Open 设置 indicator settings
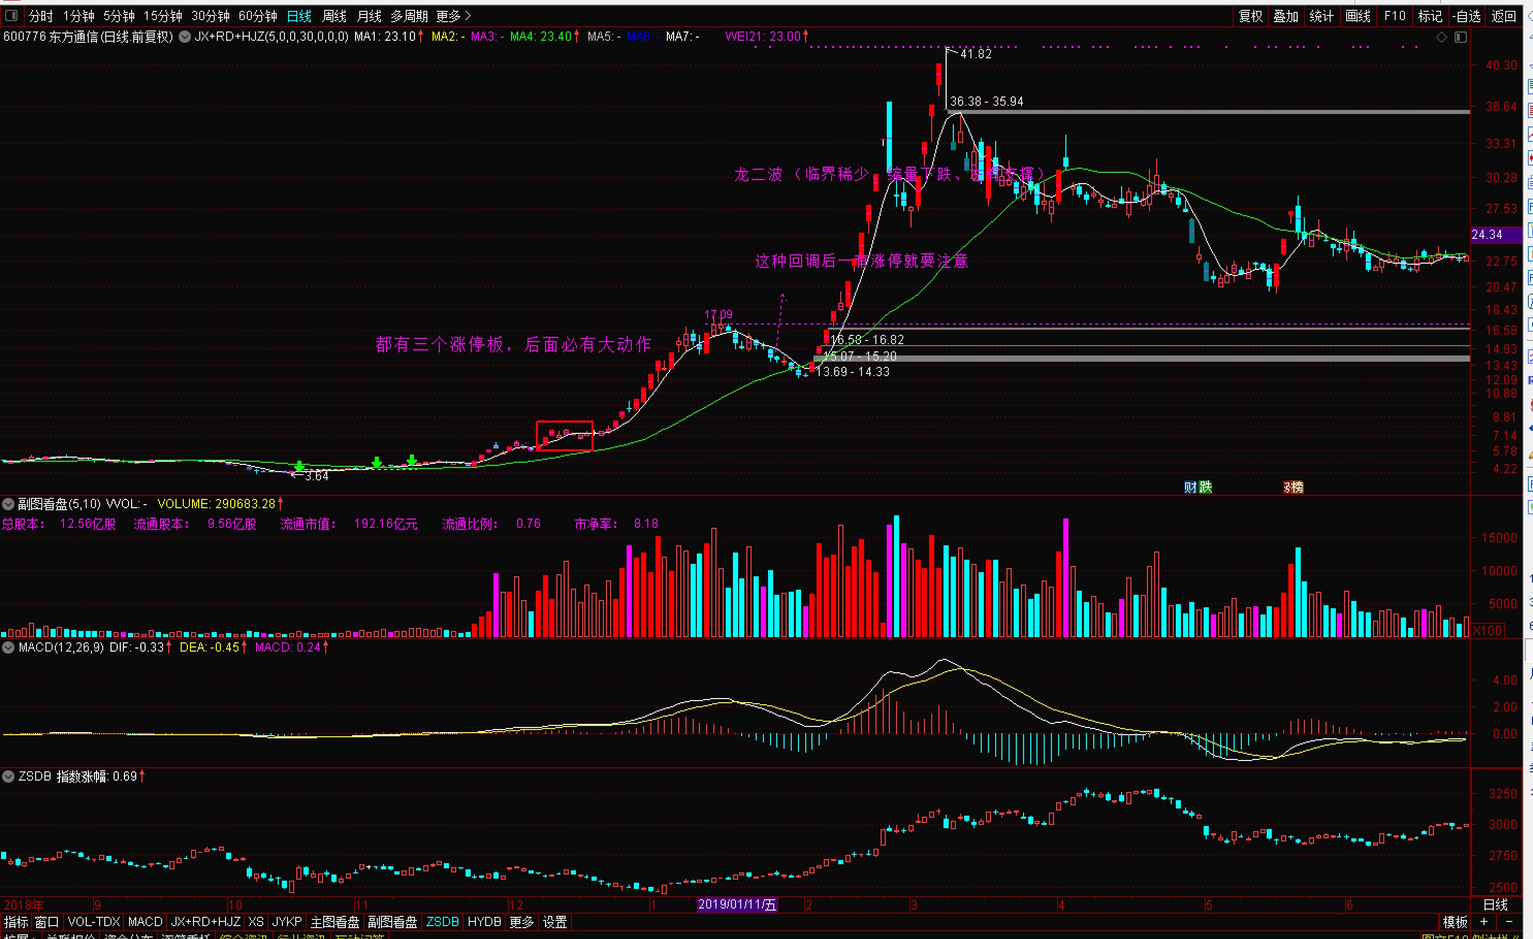Image resolution: width=1533 pixels, height=939 pixels. 555,921
